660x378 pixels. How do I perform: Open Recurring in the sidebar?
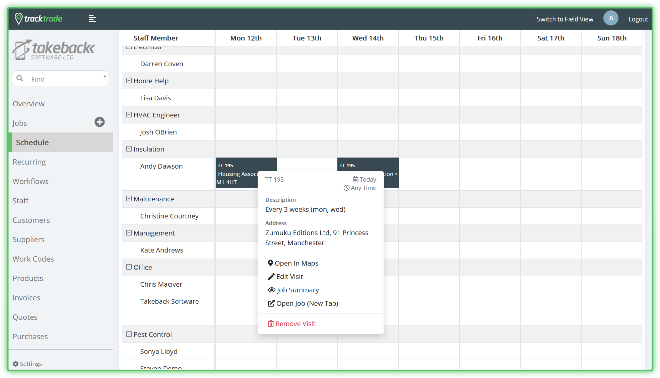[29, 162]
